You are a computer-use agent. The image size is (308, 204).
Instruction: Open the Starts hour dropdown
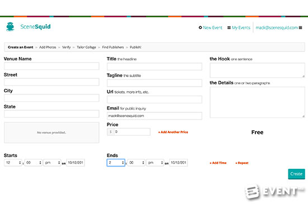13,163
